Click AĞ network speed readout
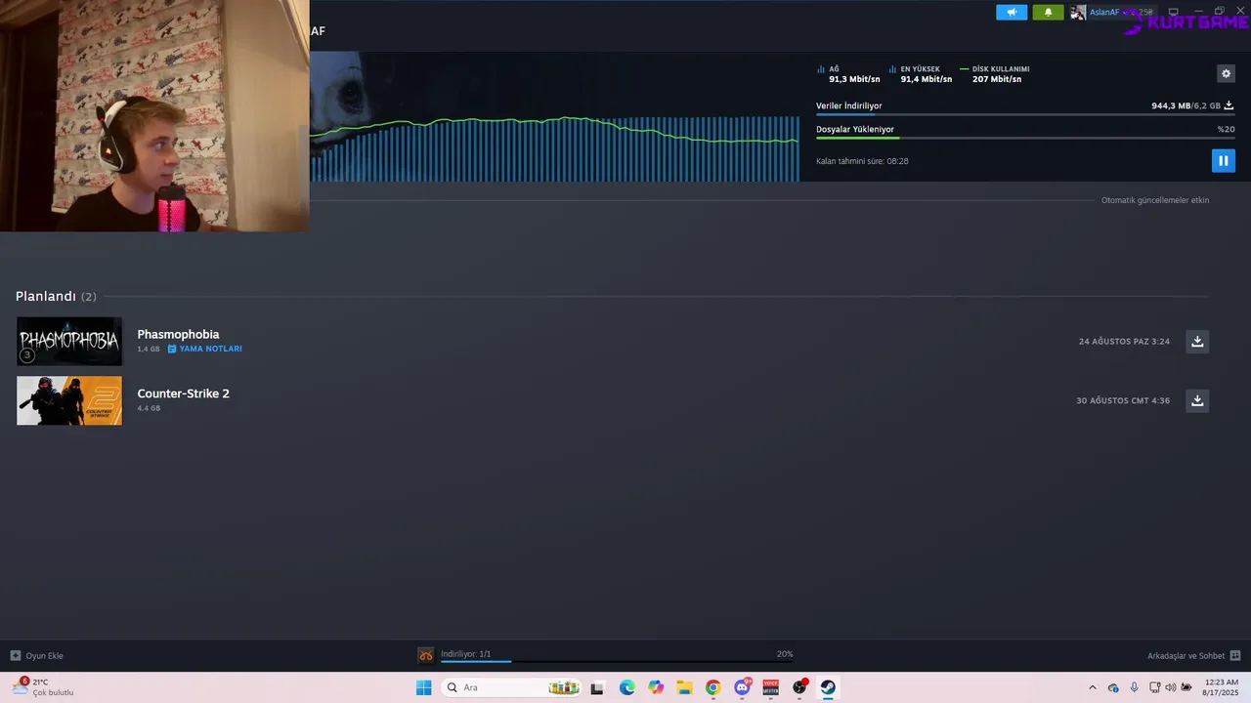1251x703 pixels. tap(848, 74)
